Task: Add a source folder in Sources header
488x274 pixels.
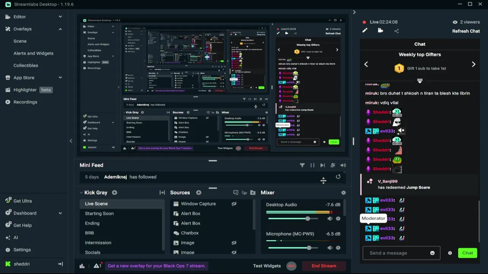Action: point(253,193)
